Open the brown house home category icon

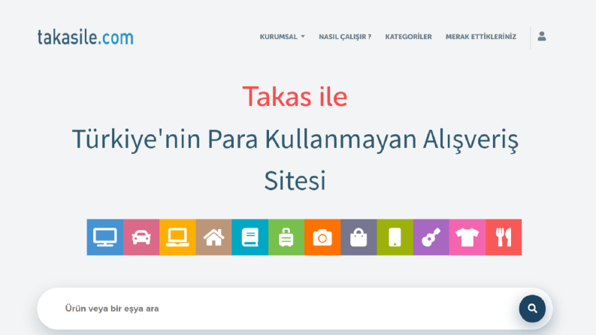coord(213,237)
